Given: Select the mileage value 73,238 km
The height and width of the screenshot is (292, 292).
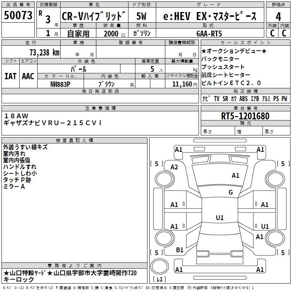Looking at the screenshot, I should click(44, 52).
